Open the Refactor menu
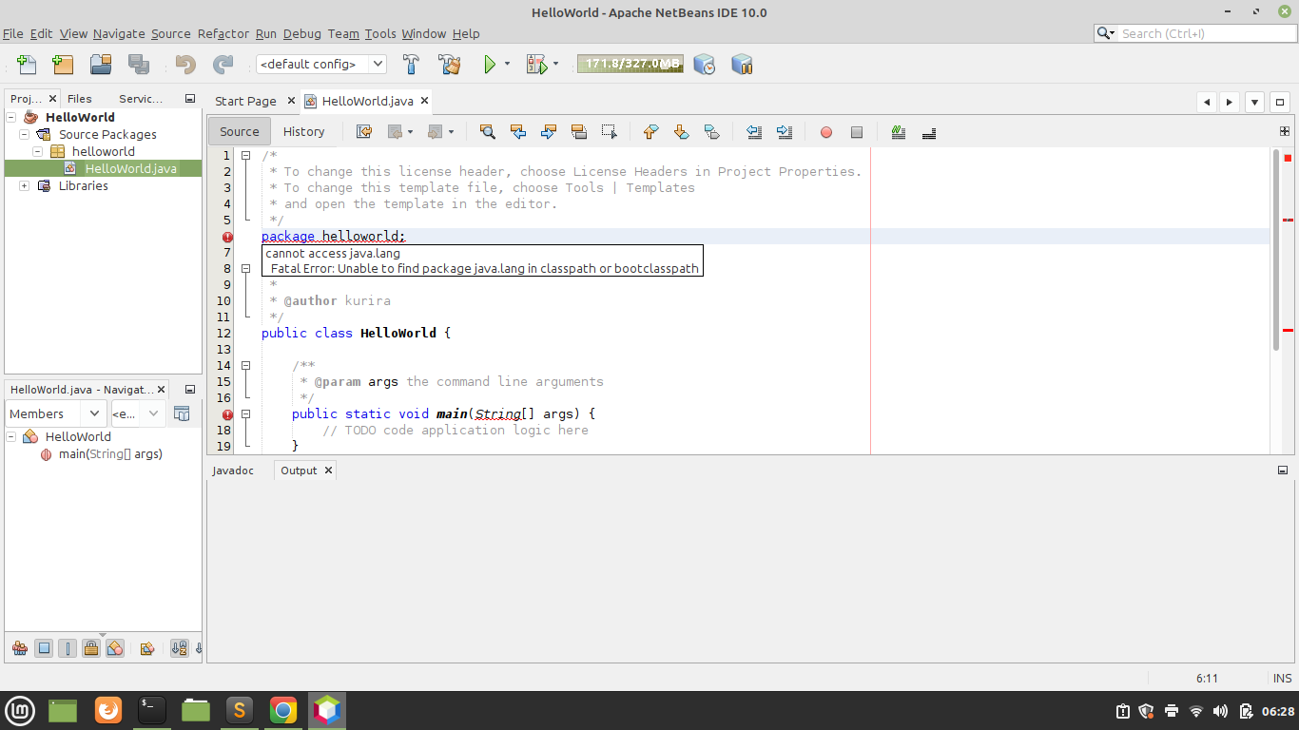Image resolution: width=1299 pixels, height=730 pixels. click(223, 33)
